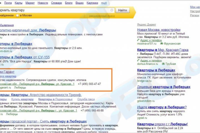Open the 'расширенный поиск' link
The image size is (200, 133).
pyautogui.click(x=102, y=16)
